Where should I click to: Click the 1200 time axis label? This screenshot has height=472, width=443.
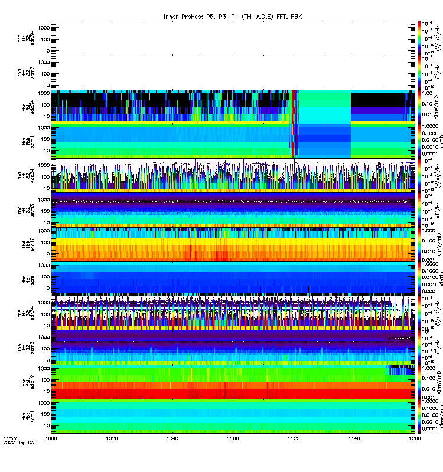pos(415,438)
